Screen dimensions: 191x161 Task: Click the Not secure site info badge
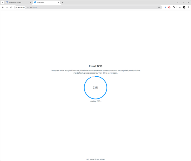point(20,8)
